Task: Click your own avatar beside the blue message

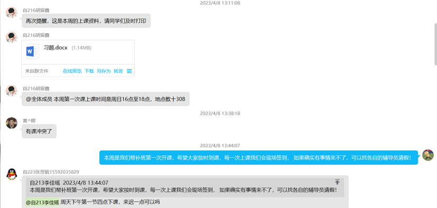Action: [428, 155]
